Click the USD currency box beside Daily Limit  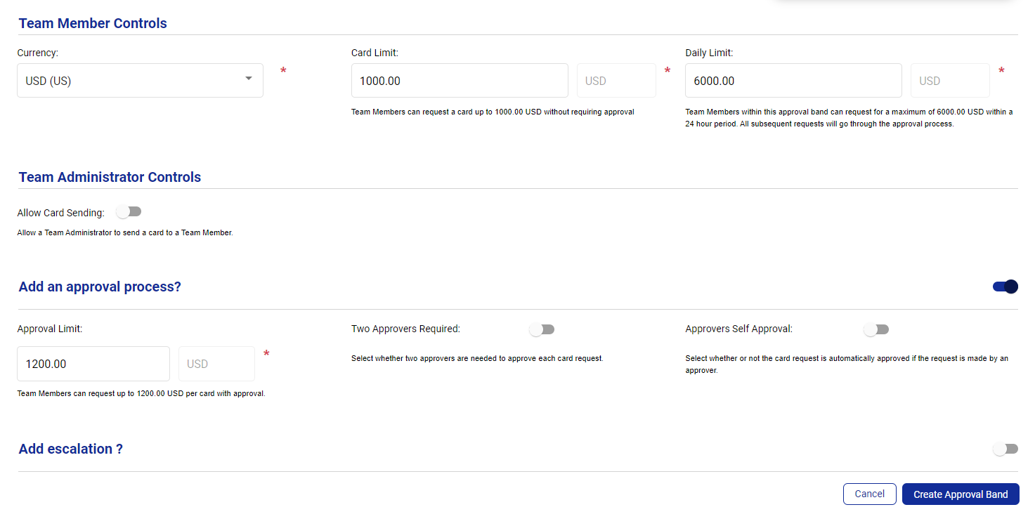click(x=950, y=81)
